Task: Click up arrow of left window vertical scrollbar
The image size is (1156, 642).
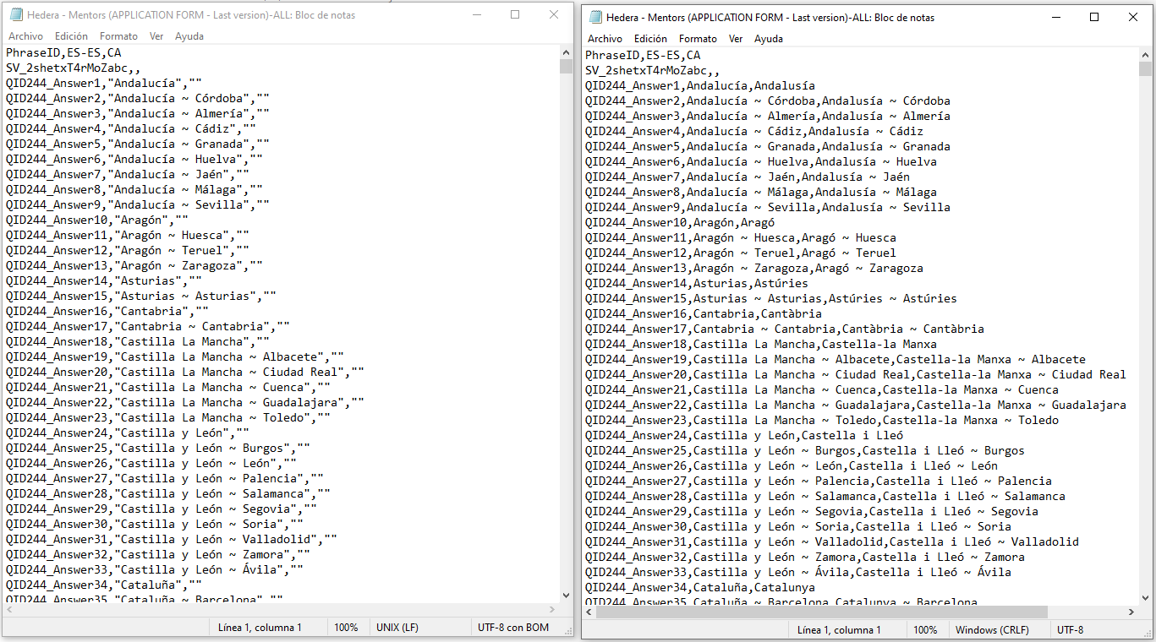Action: pos(566,52)
